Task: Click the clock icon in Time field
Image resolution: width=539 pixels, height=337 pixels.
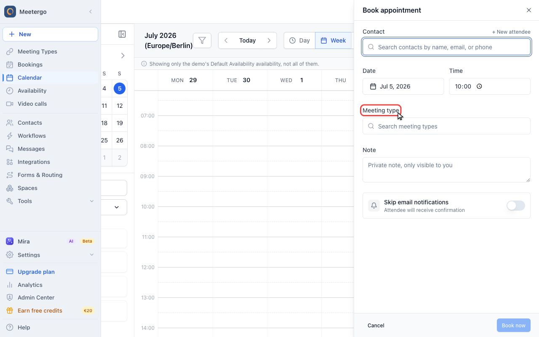Action: pos(479,86)
